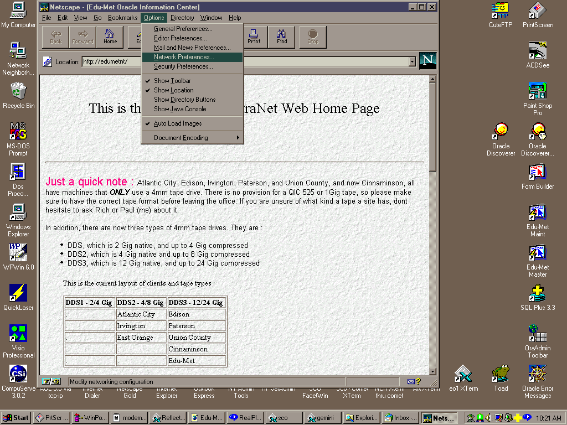This screenshot has width=567, height=425.
Task: Select MS-DOS Prompt desktop icon
Action: pyautogui.click(x=18, y=139)
